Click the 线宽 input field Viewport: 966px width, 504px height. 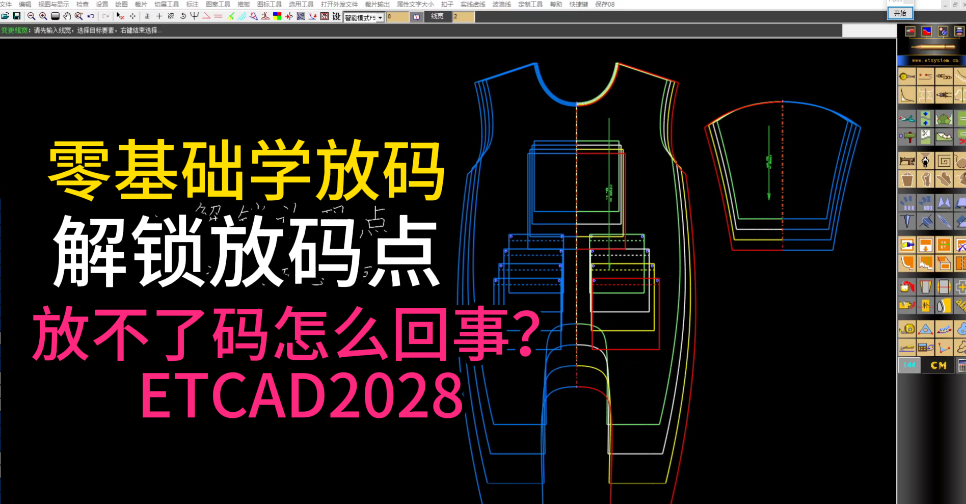point(463,17)
